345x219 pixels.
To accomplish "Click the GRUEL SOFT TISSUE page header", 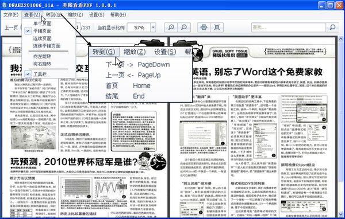I will pyautogui.click(x=229, y=53).
